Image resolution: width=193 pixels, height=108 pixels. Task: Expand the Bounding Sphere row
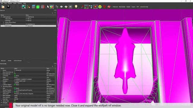click(2, 86)
